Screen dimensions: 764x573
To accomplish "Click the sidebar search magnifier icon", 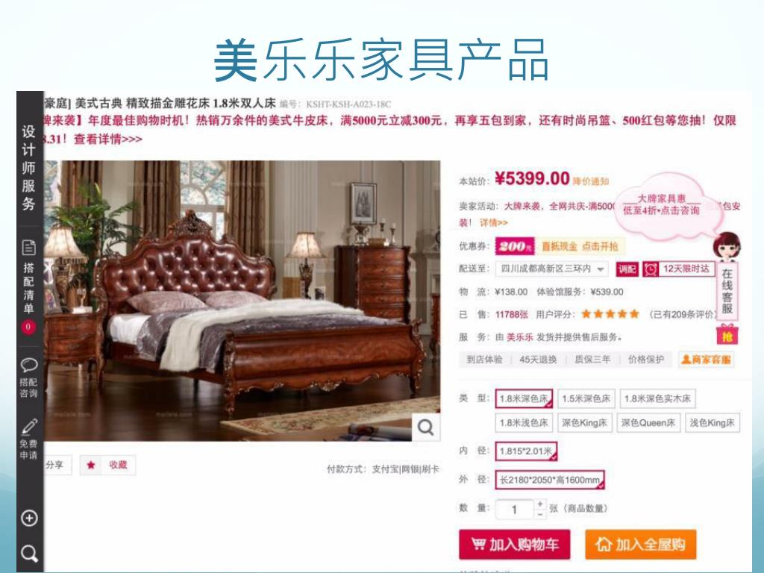I will point(29,554).
